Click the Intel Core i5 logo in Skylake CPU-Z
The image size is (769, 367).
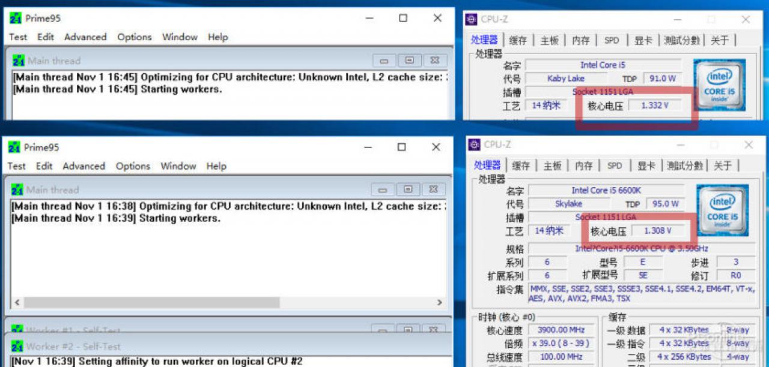[722, 210]
